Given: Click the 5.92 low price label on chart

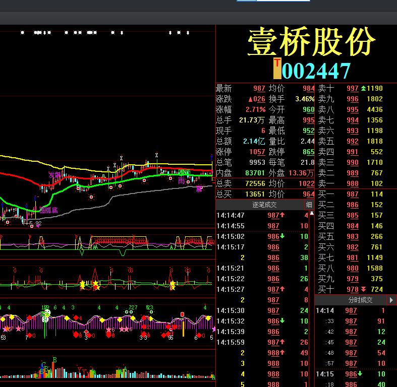Looking at the screenshot, I should 35,223.
